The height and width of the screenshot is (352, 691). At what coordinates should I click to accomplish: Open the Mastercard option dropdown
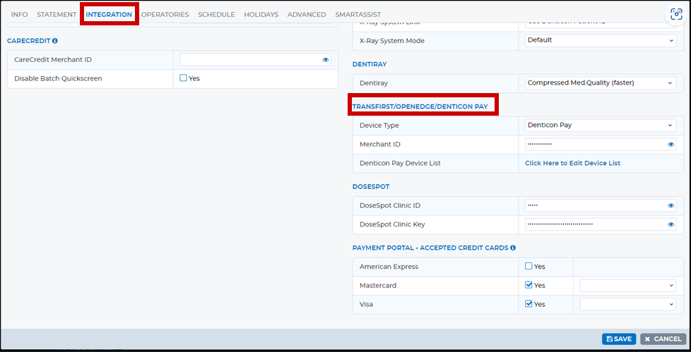click(628, 286)
